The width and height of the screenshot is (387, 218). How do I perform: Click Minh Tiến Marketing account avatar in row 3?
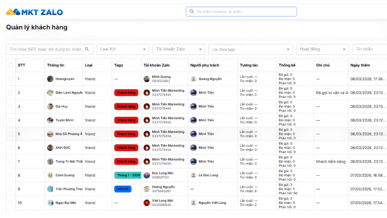147,106
